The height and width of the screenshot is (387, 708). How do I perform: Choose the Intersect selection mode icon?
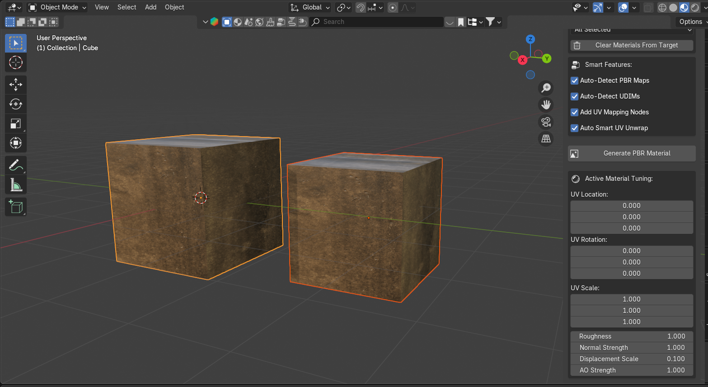tap(53, 22)
